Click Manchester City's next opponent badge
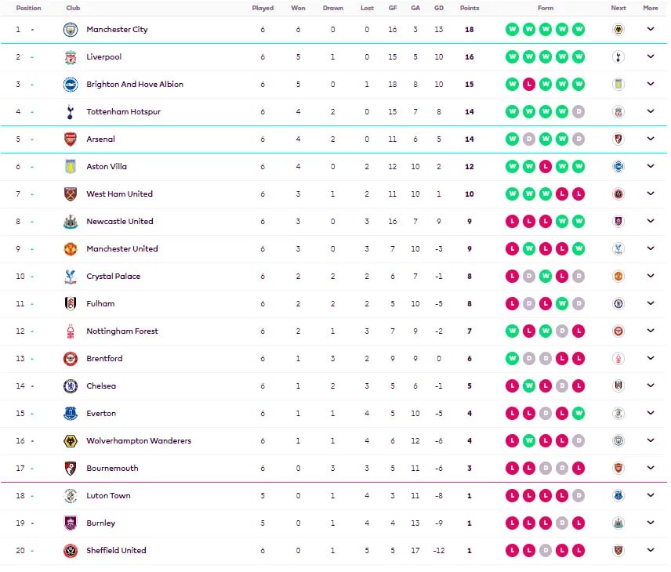The width and height of the screenshot is (671, 572). click(618, 30)
